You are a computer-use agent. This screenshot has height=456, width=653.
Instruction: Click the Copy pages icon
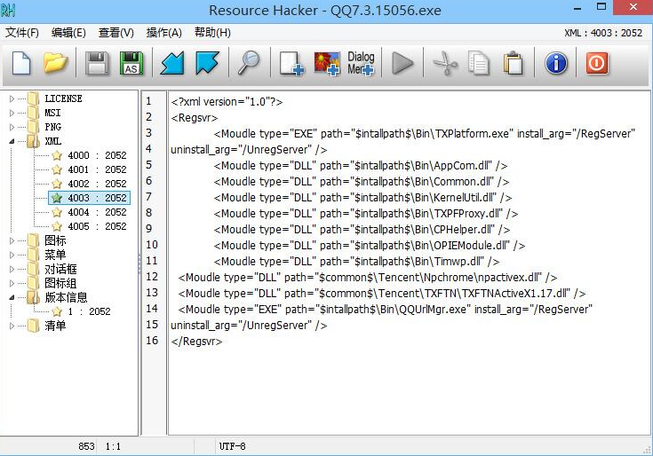click(479, 63)
